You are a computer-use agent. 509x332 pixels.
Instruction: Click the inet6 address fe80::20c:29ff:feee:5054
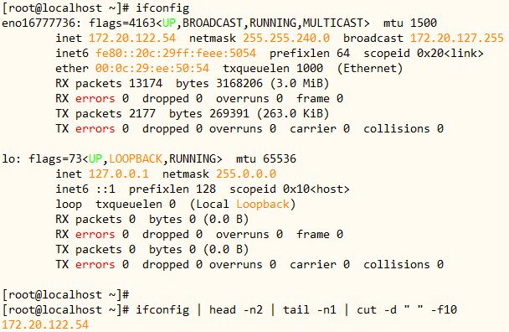tap(176, 54)
